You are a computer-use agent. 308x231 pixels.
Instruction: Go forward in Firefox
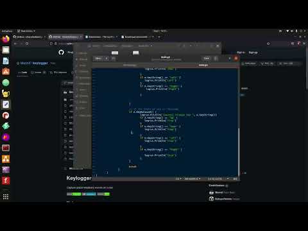click(21, 44)
